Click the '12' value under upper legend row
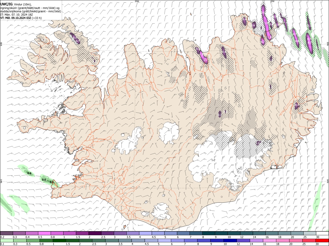This screenshot has height=246, width=329. [x=242, y=237]
